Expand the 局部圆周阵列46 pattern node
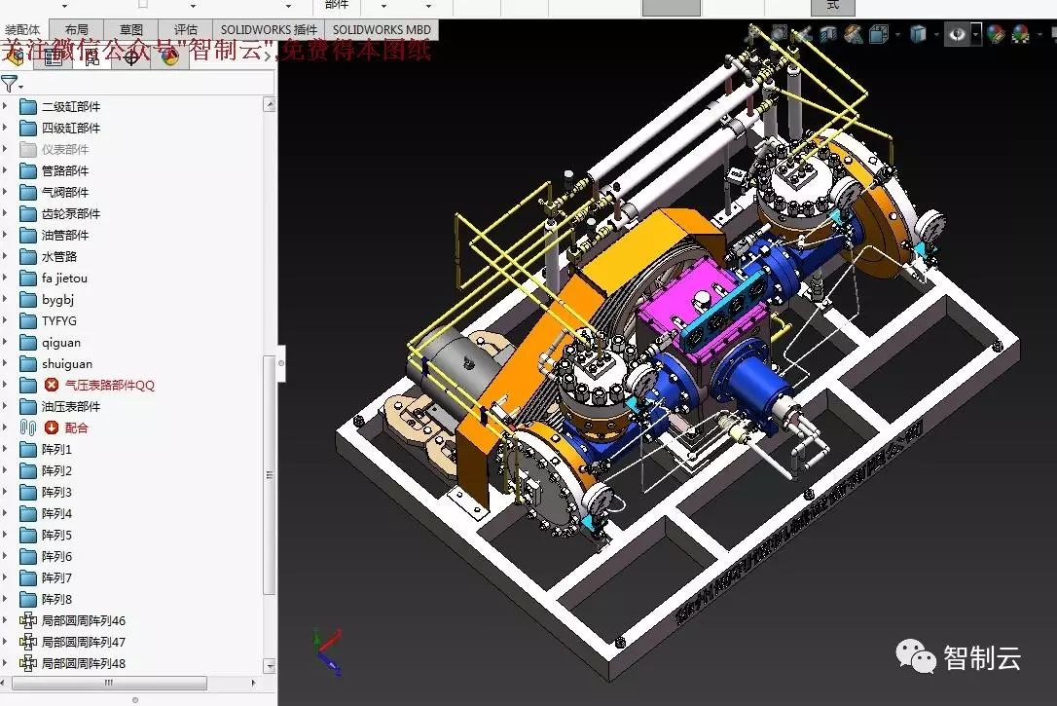The image size is (1057, 706). point(6,619)
